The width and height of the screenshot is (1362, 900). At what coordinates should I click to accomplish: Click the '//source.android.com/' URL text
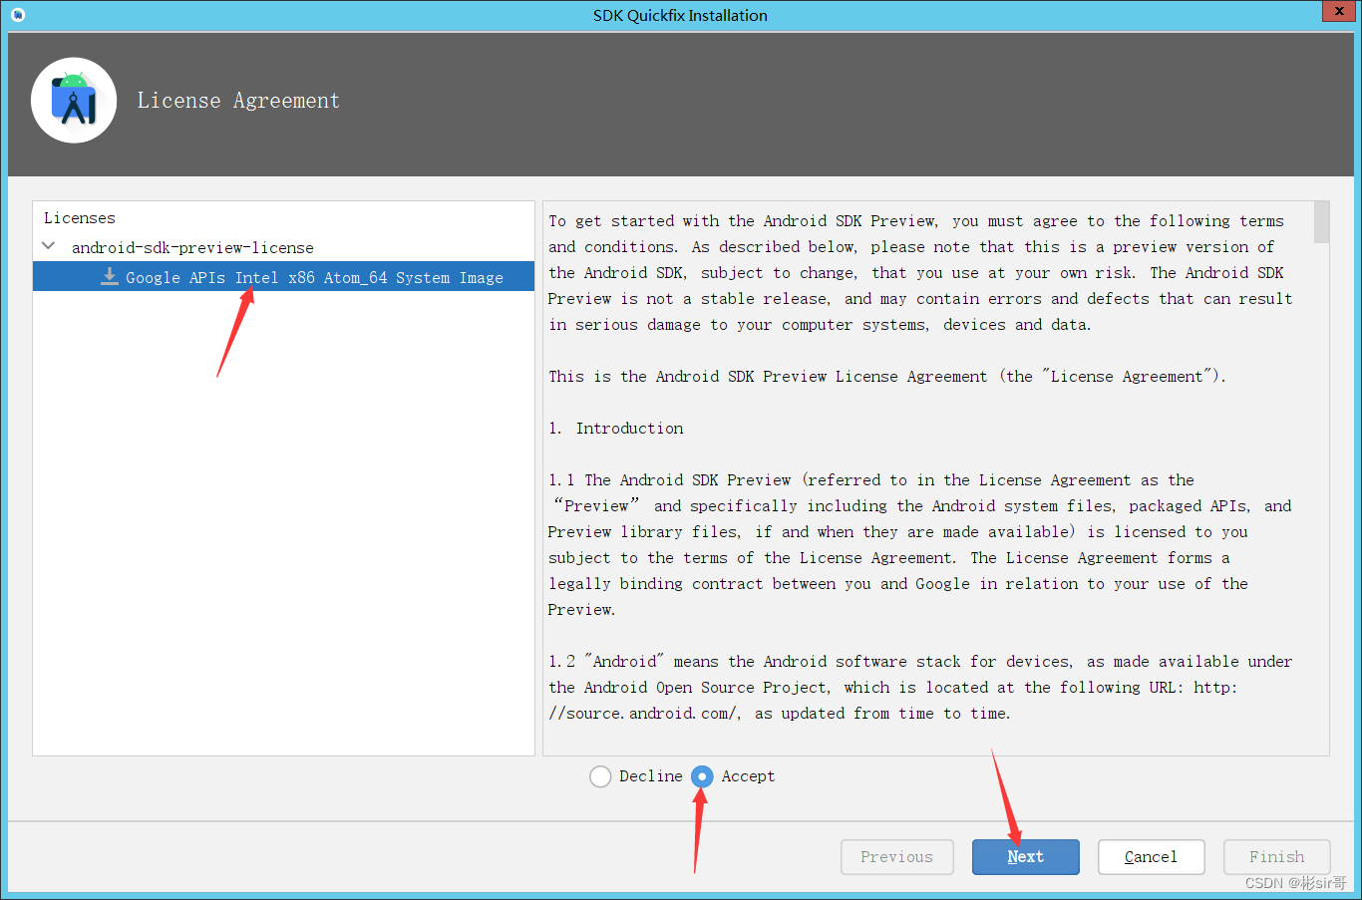(644, 714)
